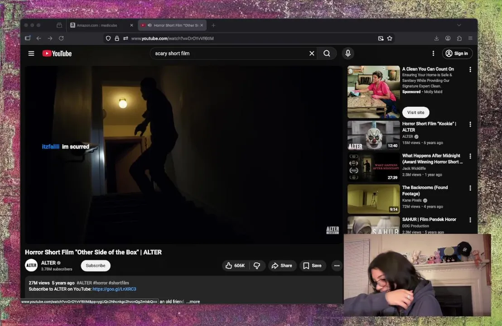Open options for What Happens After Midnight

click(x=470, y=156)
